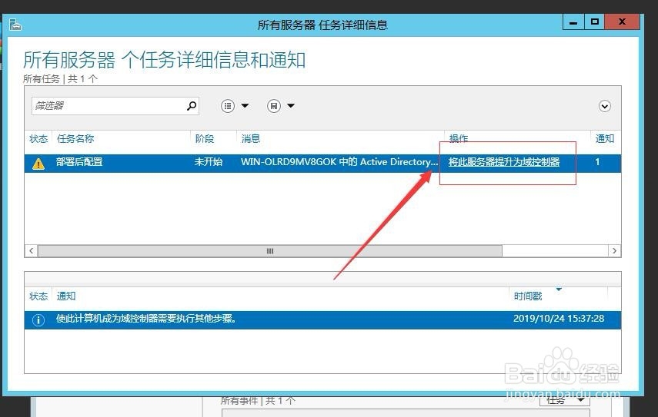Click the search magnifier in filter box
The height and width of the screenshot is (417, 658).
(192, 106)
